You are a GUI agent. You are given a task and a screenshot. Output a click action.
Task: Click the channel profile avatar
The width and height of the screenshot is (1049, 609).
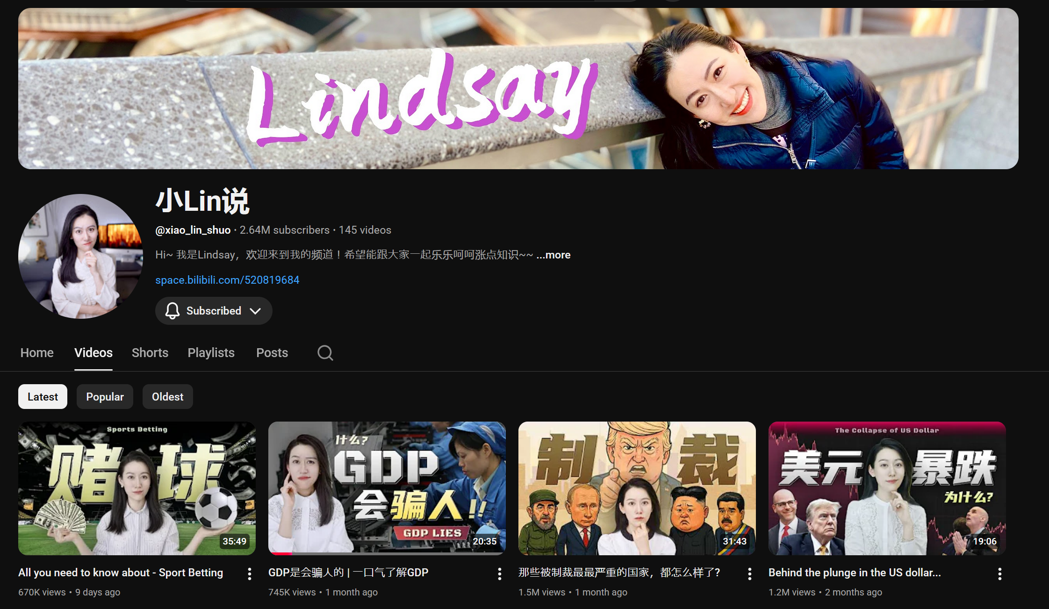tap(80, 256)
